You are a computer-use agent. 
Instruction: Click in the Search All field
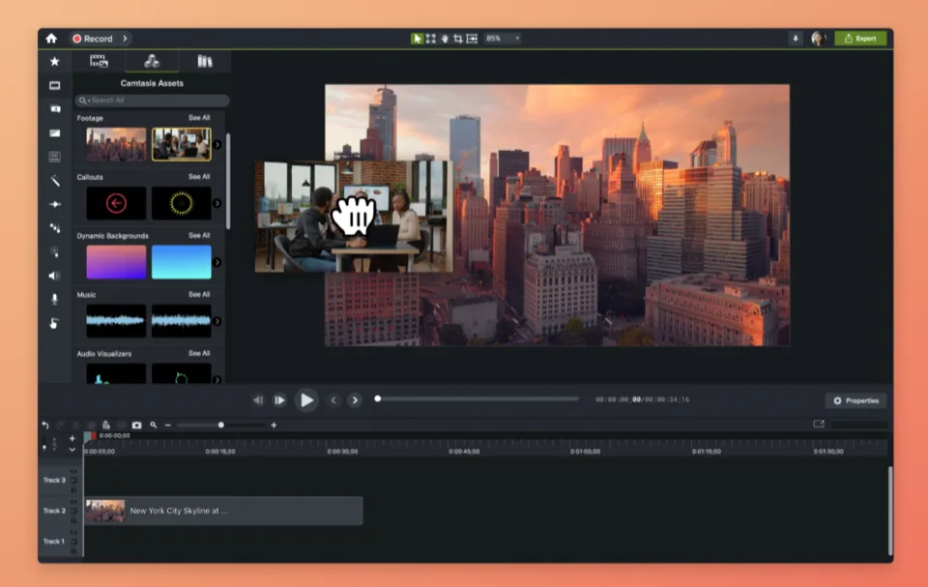pos(152,101)
